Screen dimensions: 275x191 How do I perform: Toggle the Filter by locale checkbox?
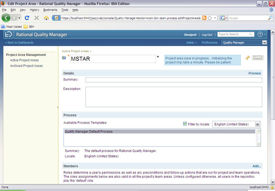(x=185, y=124)
